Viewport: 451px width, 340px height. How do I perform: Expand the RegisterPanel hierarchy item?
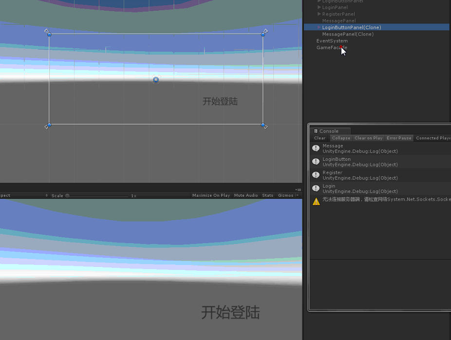point(319,14)
